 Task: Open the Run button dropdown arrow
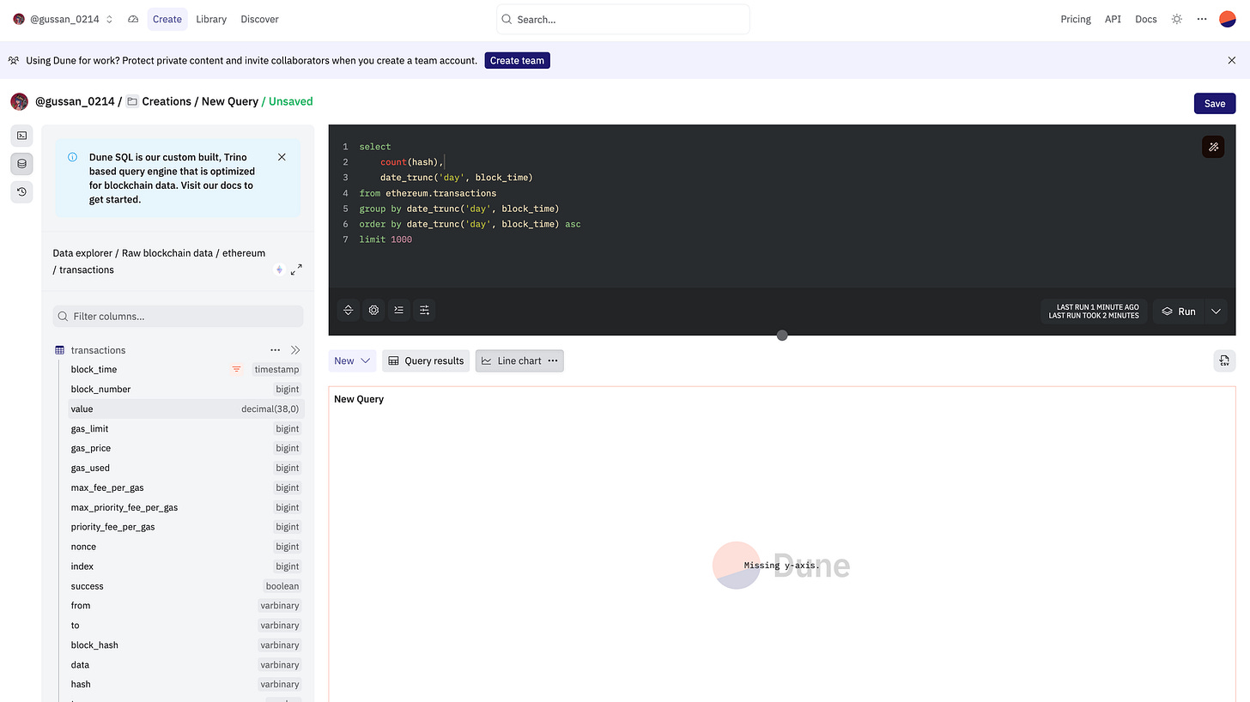[1216, 312]
